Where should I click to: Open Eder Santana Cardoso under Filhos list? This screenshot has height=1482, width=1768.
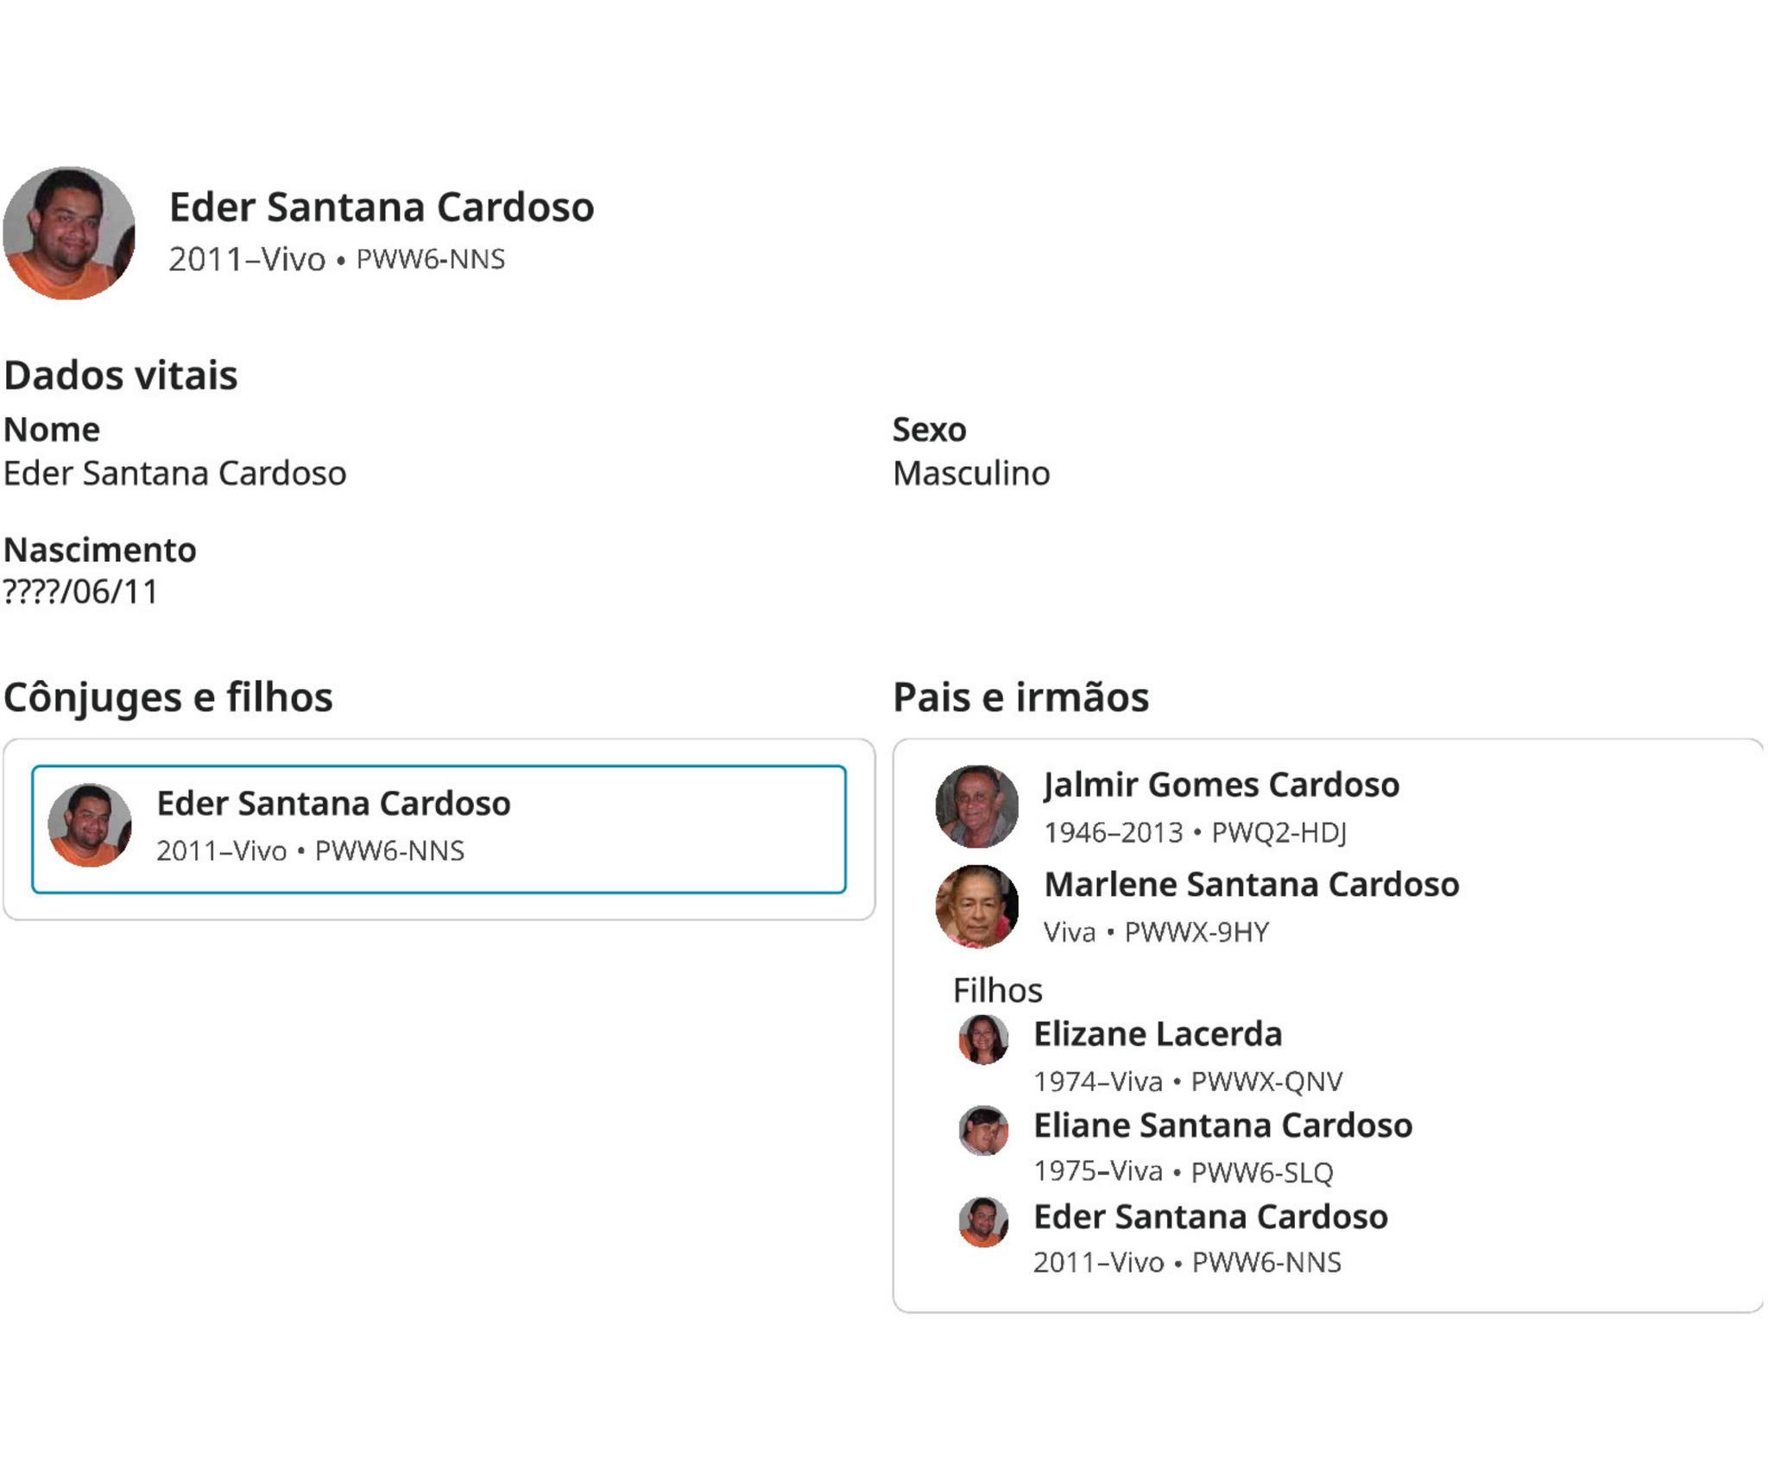(x=1210, y=1217)
